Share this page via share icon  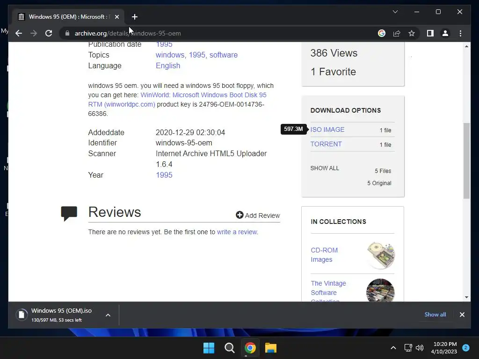[397, 33]
